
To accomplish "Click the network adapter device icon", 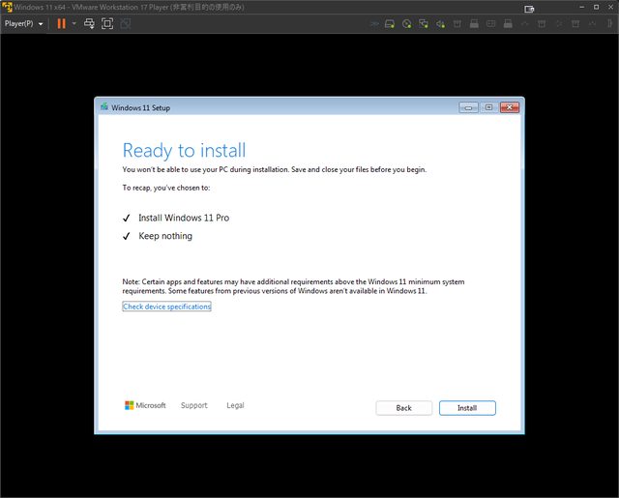I will [x=424, y=23].
